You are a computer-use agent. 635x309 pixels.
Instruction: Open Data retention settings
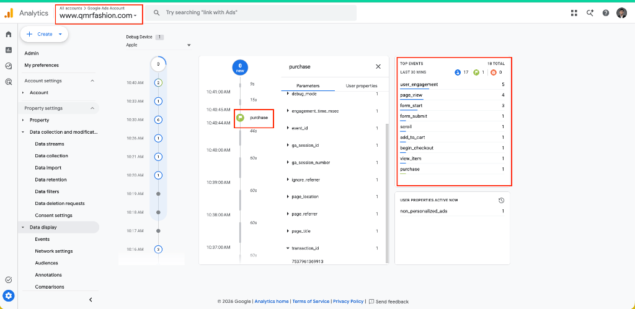tap(51, 180)
